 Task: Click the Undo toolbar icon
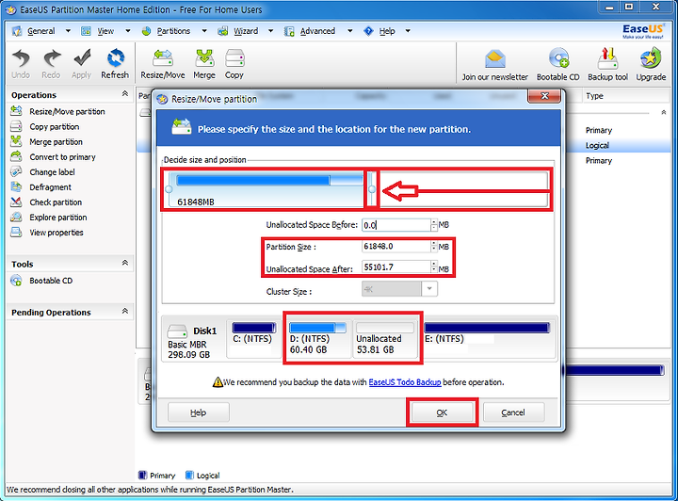point(21,63)
